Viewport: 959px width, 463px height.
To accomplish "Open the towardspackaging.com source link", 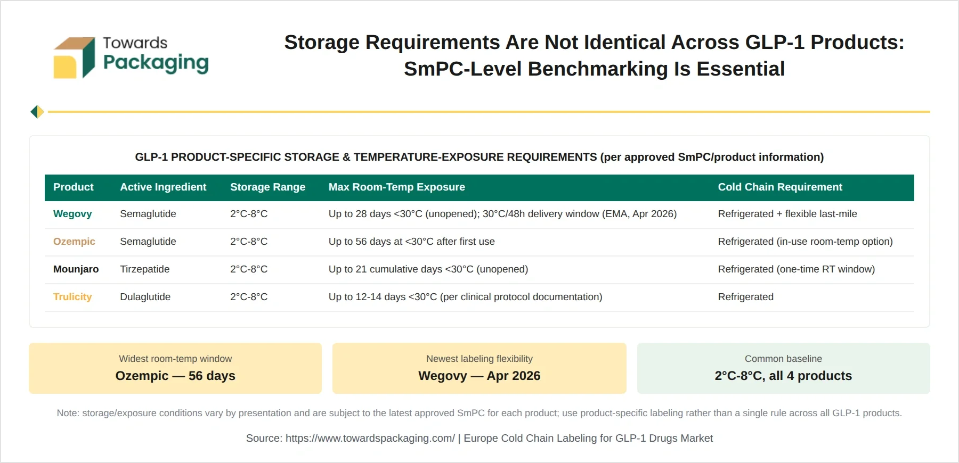I will point(370,438).
